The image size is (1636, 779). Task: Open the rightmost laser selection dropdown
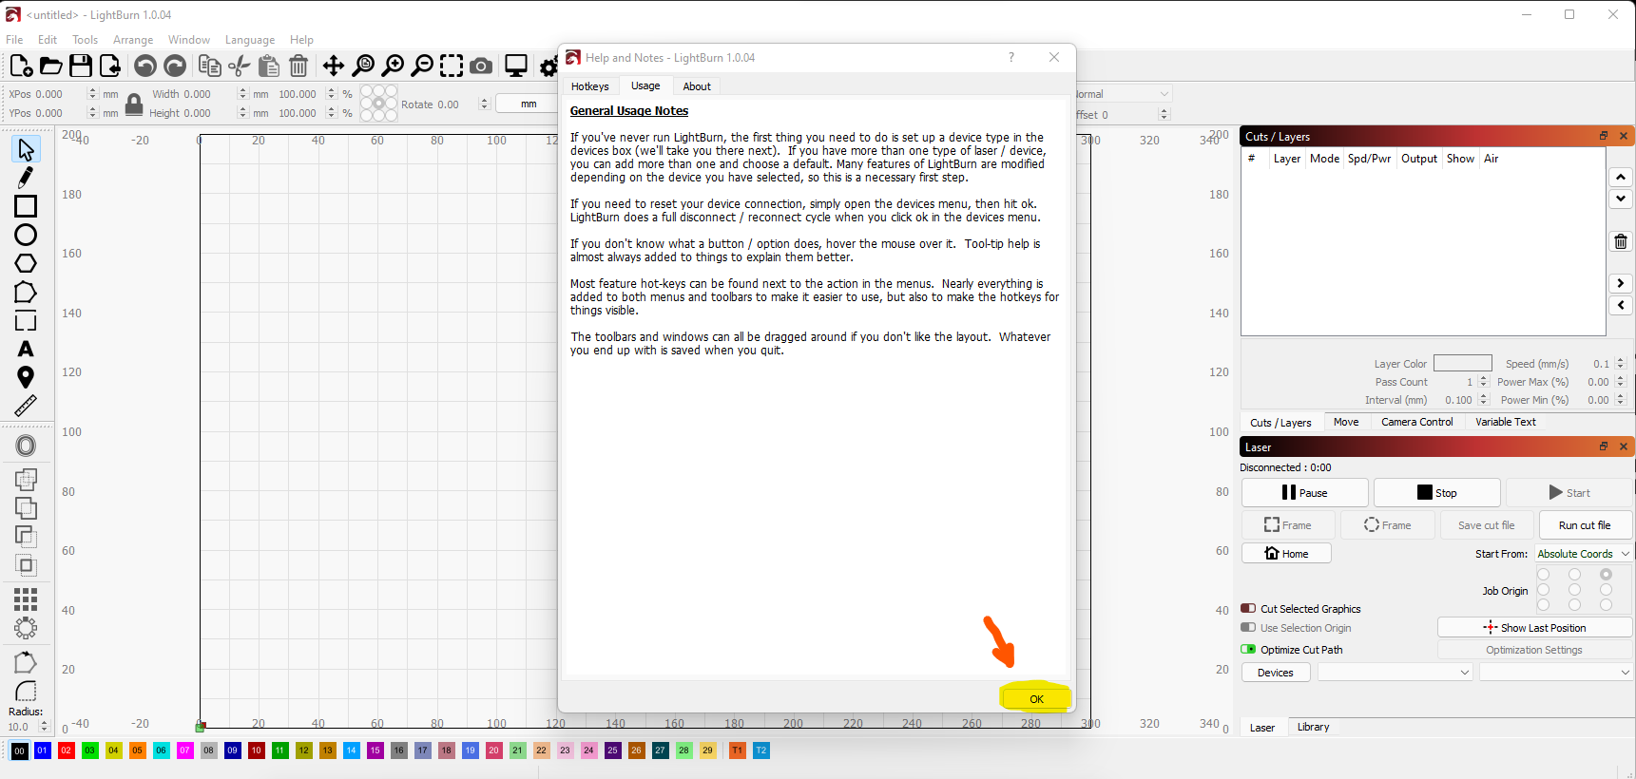pyautogui.click(x=1555, y=673)
